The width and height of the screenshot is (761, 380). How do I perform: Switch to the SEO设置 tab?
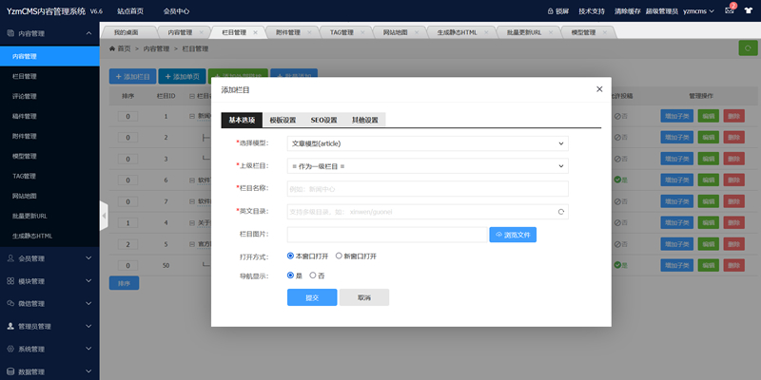pos(323,121)
